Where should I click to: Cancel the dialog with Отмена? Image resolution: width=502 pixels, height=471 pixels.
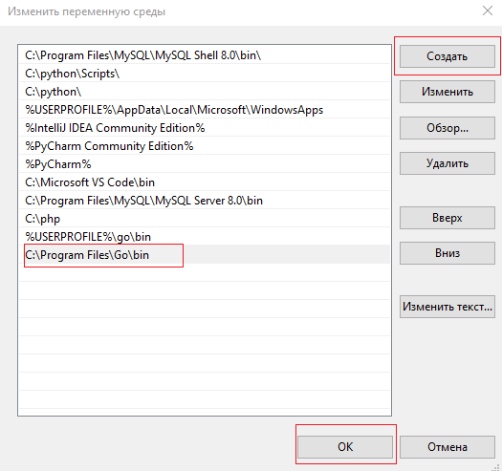click(x=447, y=447)
